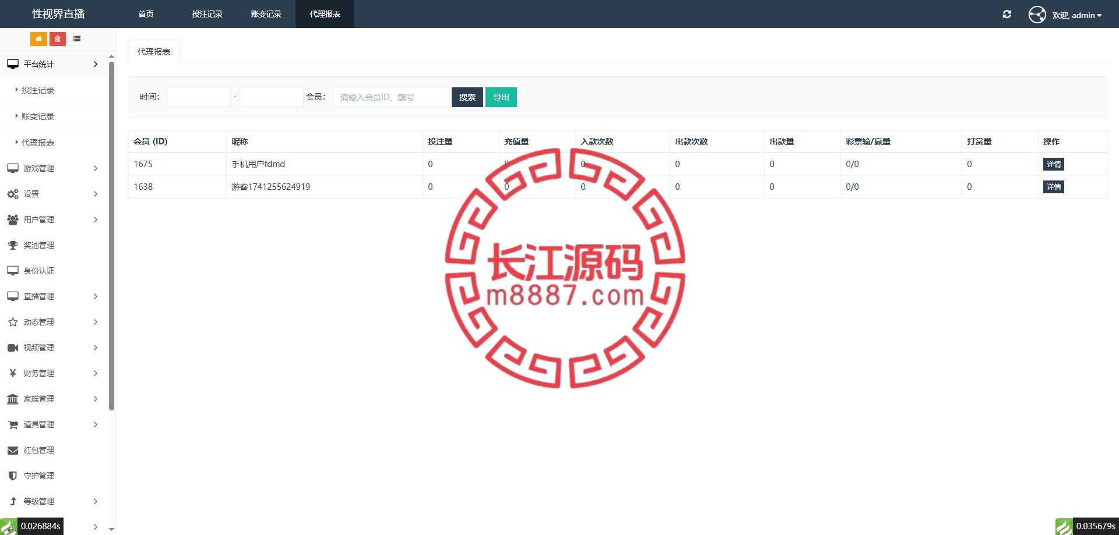Click the admin avatar icon
Image resolution: width=1119 pixels, height=535 pixels.
(x=1037, y=15)
